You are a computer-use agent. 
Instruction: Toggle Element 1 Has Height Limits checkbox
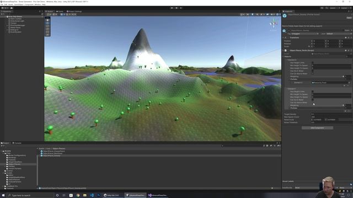313,92
